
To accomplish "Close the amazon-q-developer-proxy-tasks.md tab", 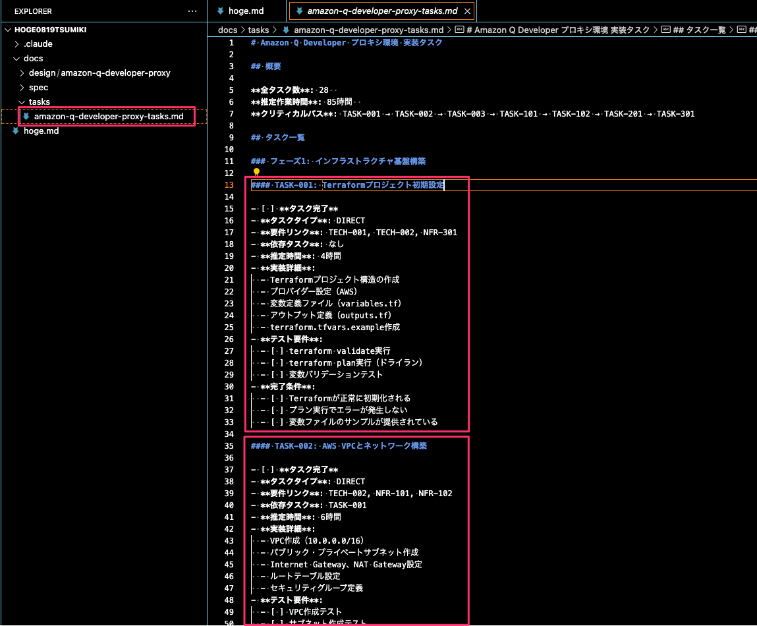I will [467, 11].
